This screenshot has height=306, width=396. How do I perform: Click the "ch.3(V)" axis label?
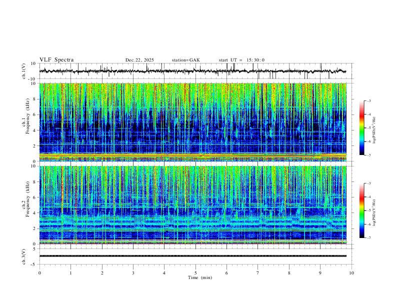coord(24,256)
